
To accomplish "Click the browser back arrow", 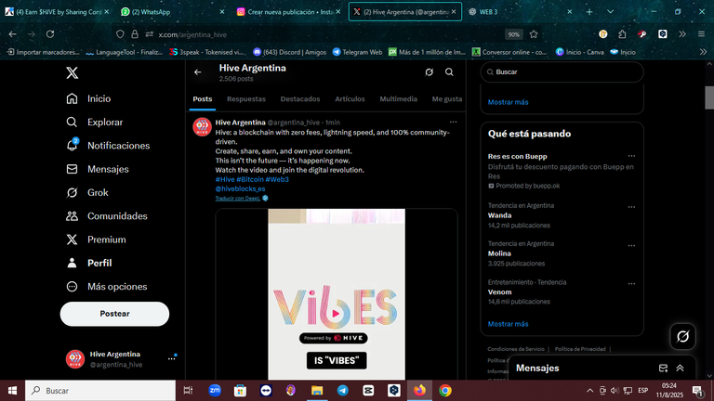I will click(12, 34).
